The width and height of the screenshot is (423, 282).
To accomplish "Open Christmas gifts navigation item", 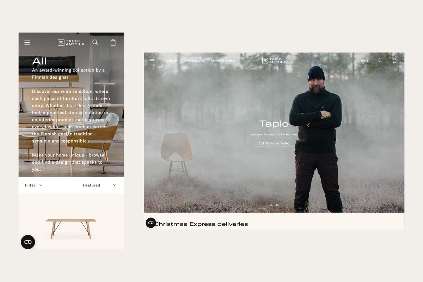I will [194, 61].
